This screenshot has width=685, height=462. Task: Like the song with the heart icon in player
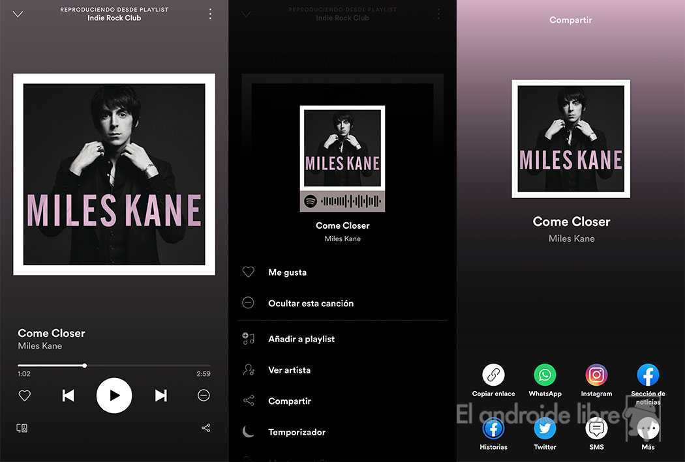[x=25, y=396]
